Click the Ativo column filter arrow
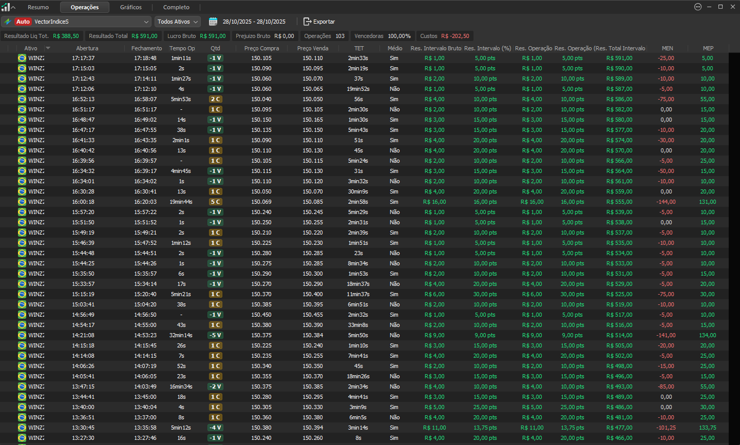 tap(48, 48)
